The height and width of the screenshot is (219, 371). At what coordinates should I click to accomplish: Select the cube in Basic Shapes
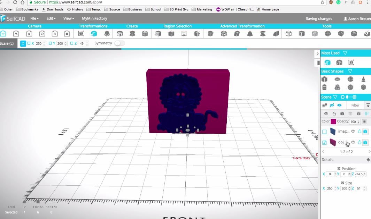coord(324,79)
